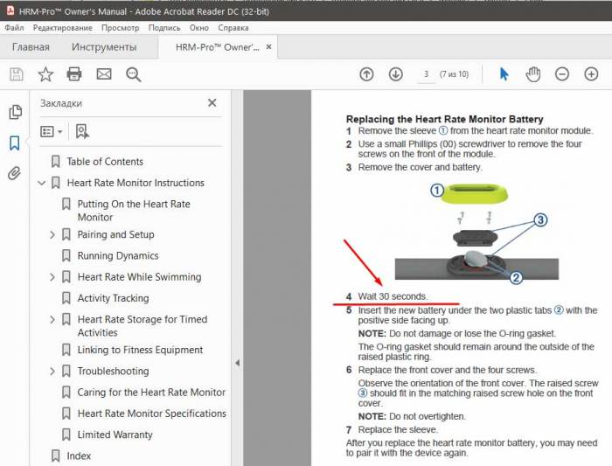
Task: Open the Файл menu
Action: point(15,28)
